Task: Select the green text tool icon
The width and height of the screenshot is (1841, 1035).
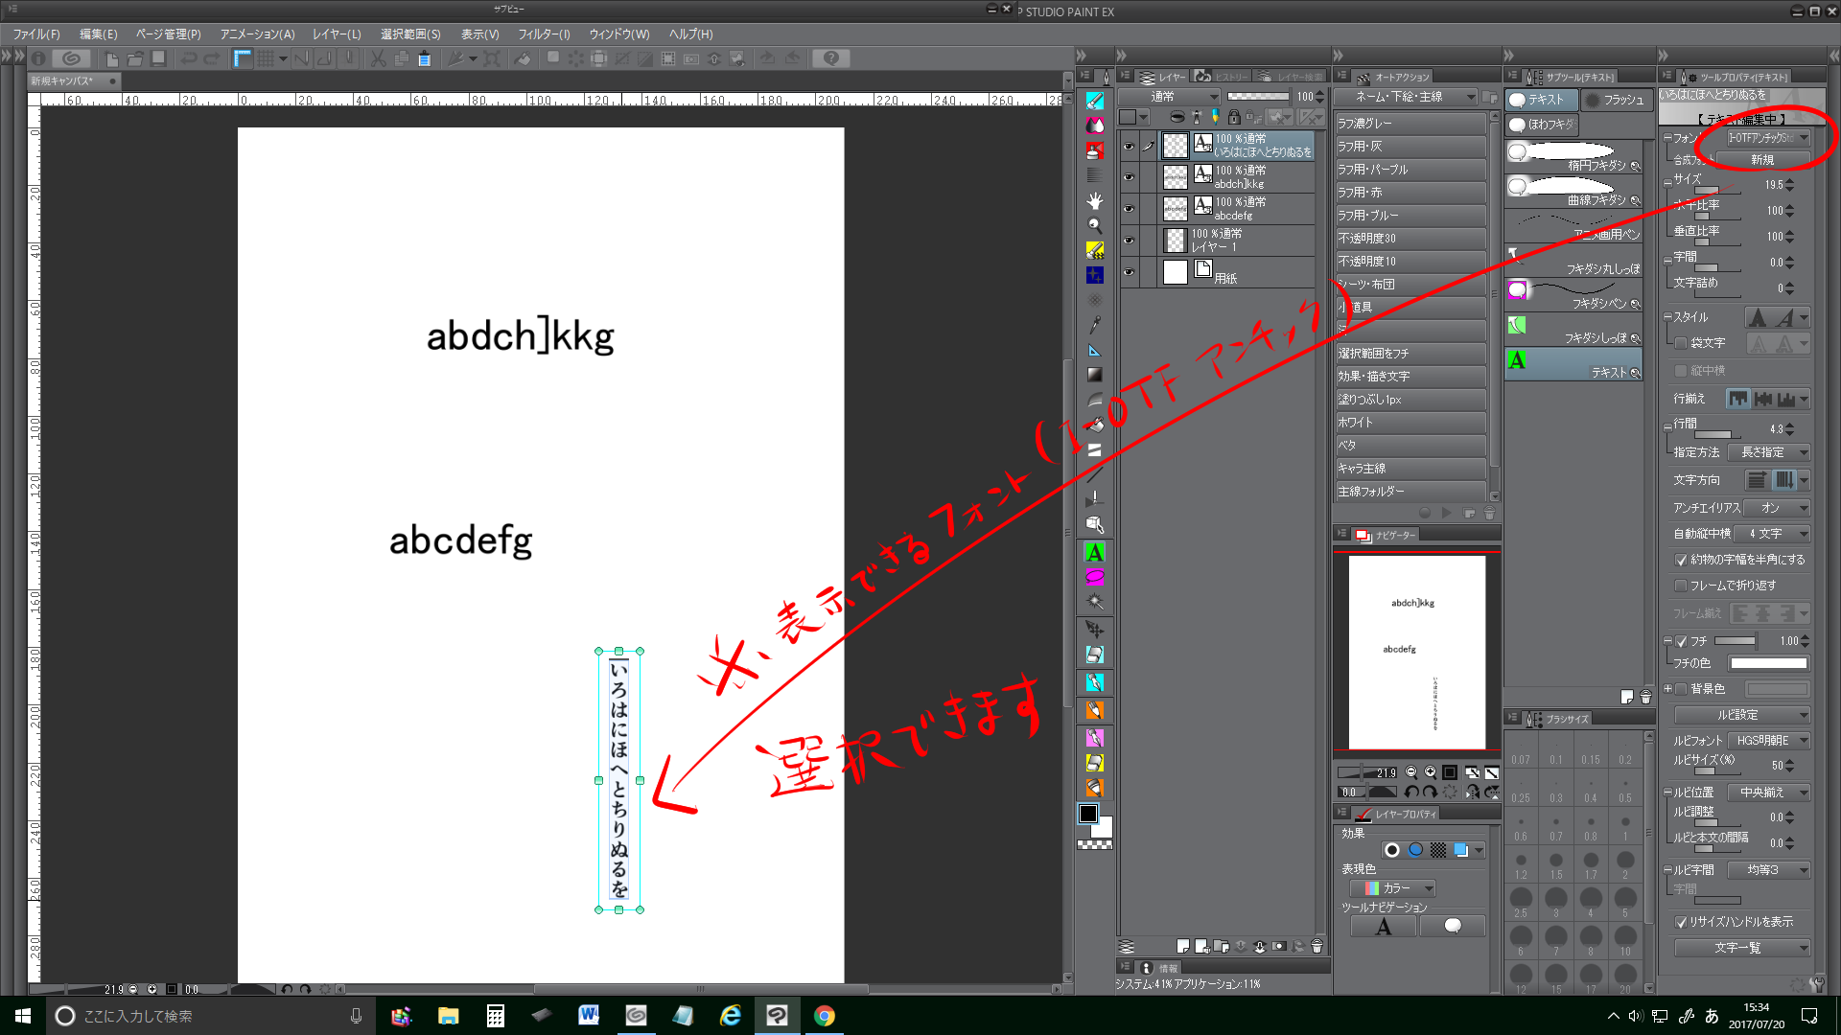Action: pyautogui.click(x=1094, y=552)
